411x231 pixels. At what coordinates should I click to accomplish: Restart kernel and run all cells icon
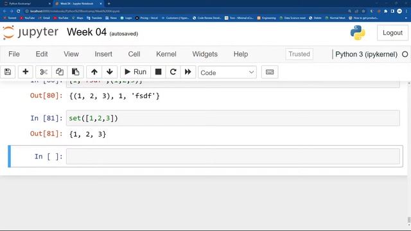(x=188, y=72)
